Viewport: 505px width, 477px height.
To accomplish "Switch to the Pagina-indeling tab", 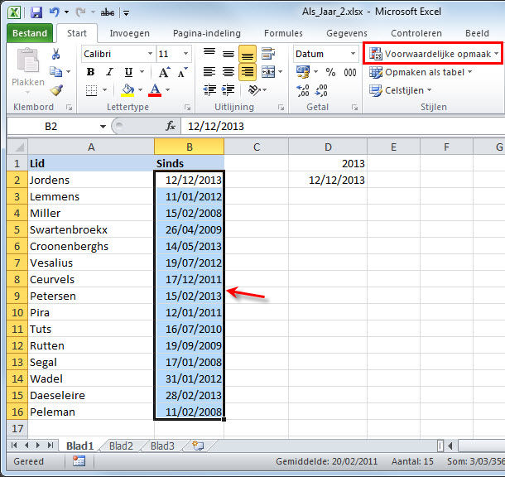I will [207, 33].
